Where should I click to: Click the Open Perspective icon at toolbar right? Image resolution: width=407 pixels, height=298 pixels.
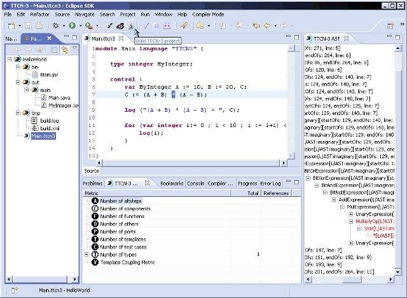pyautogui.click(x=390, y=25)
